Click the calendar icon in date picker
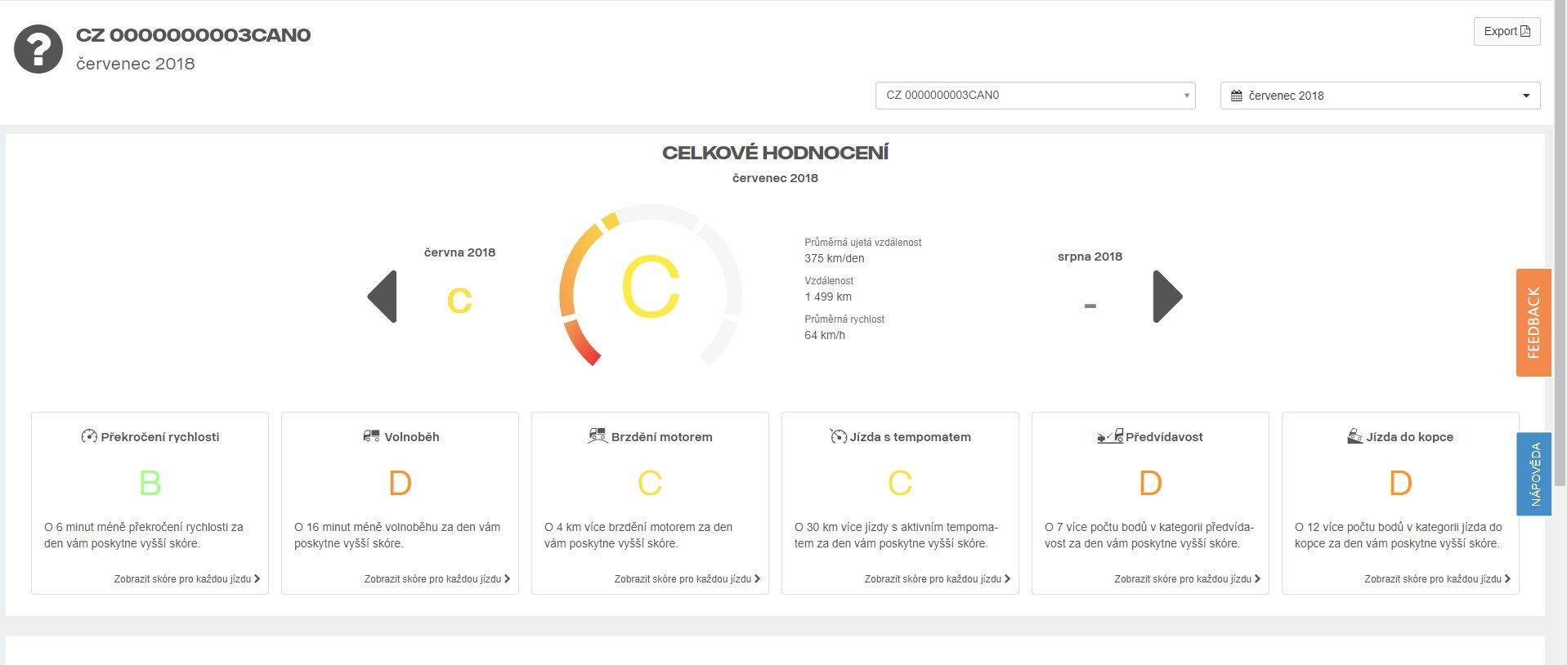Viewport: 1567px width, 665px height. [x=1237, y=96]
